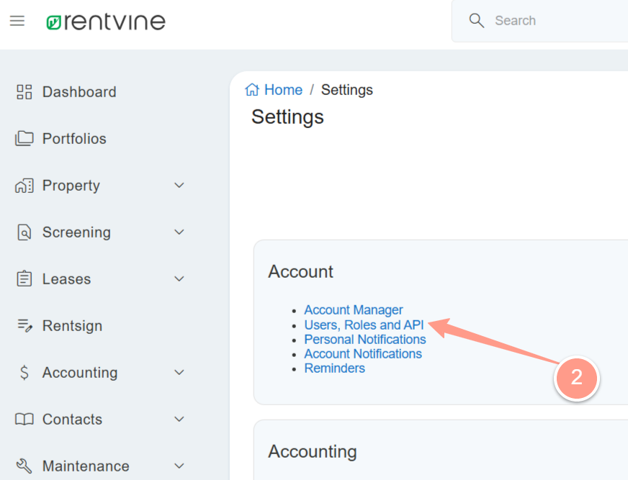Click the Leases clipboard icon
628x480 pixels.
point(24,279)
